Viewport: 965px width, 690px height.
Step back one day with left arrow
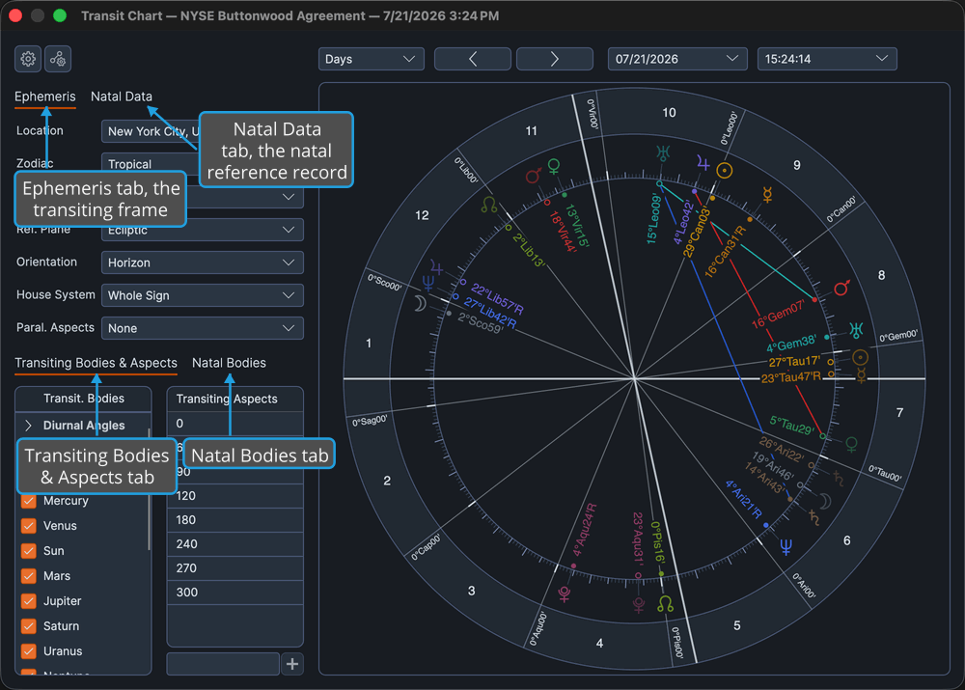pyautogui.click(x=473, y=59)
